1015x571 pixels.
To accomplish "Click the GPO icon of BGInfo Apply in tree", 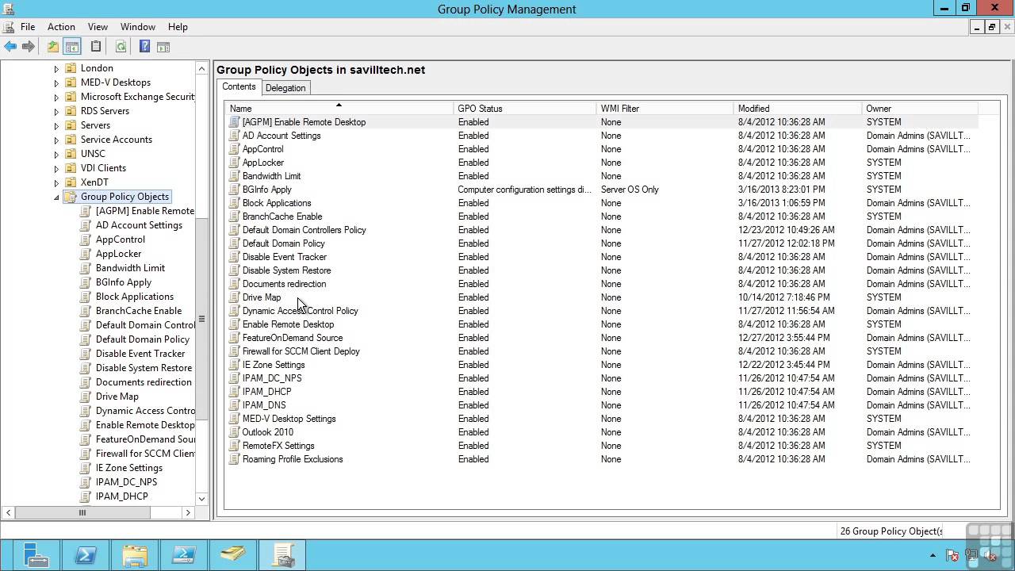I will tap(86, 282).
